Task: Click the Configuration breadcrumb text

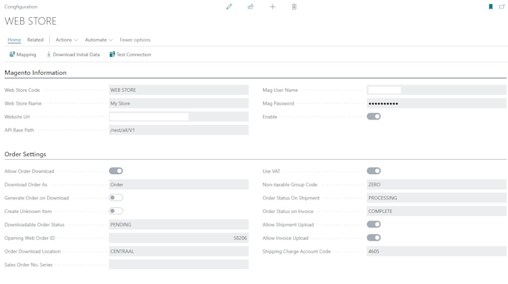Action: (21, 7)
